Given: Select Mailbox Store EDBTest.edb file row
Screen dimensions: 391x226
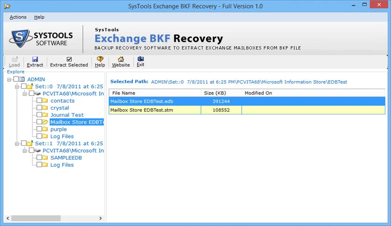Looking at the screenshot, I should coord(247,101).
